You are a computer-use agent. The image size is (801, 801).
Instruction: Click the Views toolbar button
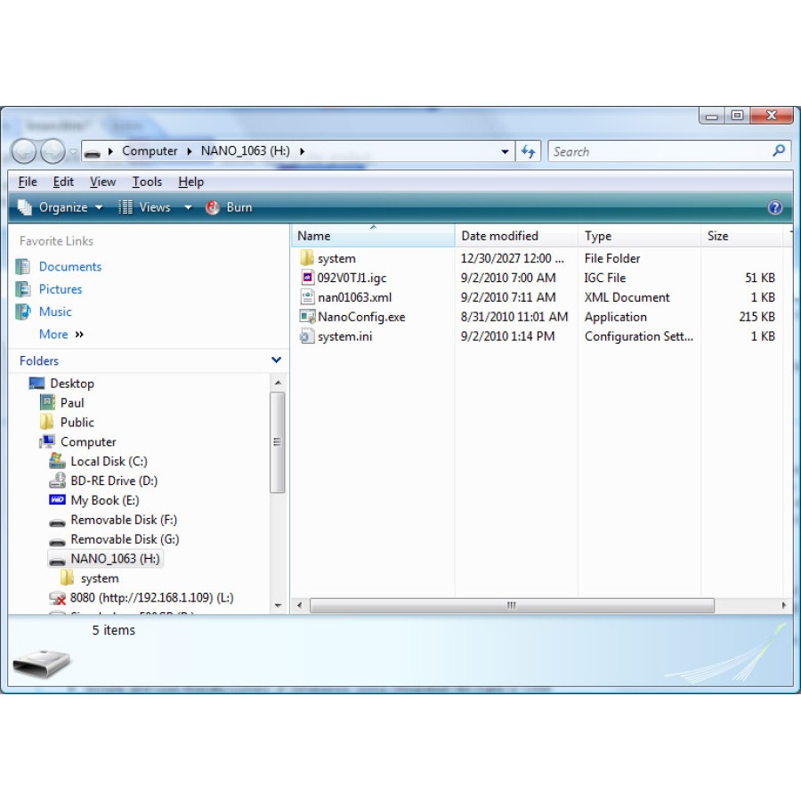coord(144,207)
